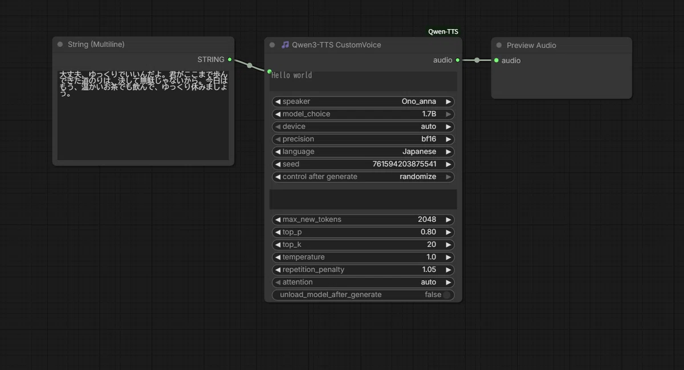
Task: Click the Qwen3-TTS audio output connector
Action: pyautogui.click(x=458, y=60)
